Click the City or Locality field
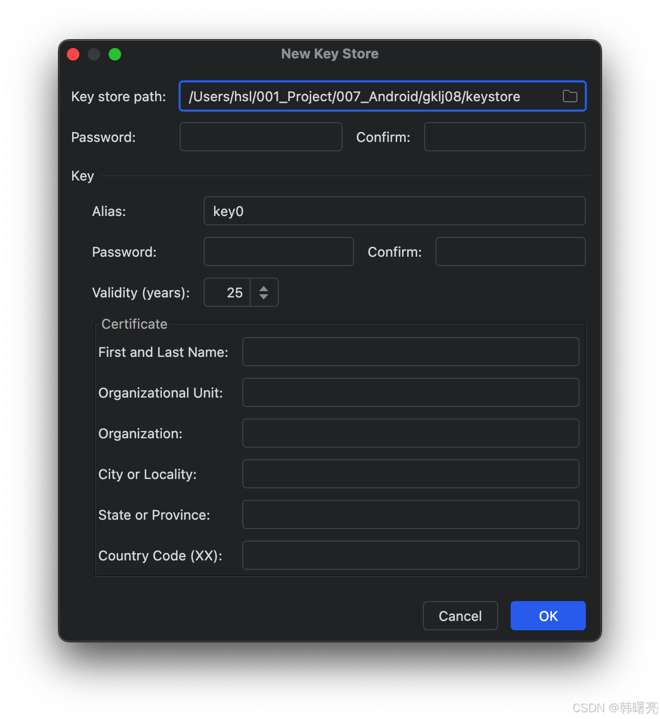This screenshot has width=660, height=719. [410, 474]
